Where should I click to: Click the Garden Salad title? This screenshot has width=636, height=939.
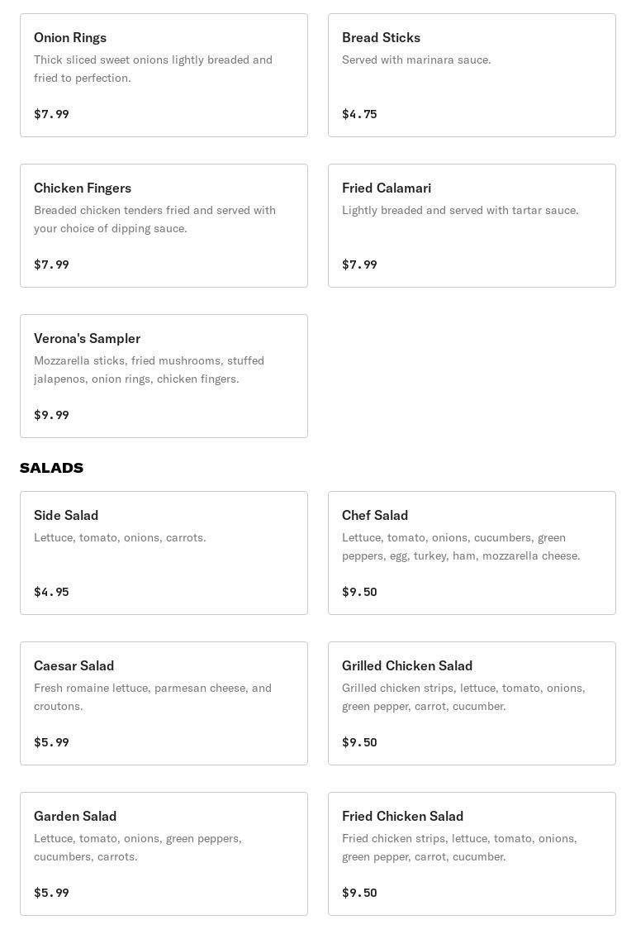point(75,816)
